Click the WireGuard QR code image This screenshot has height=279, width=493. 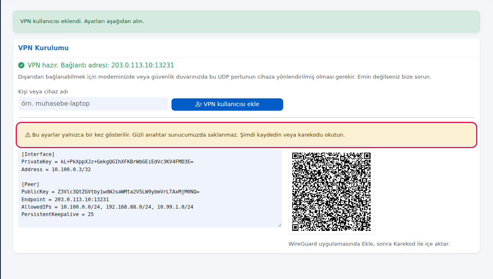[x=331, y=192]
